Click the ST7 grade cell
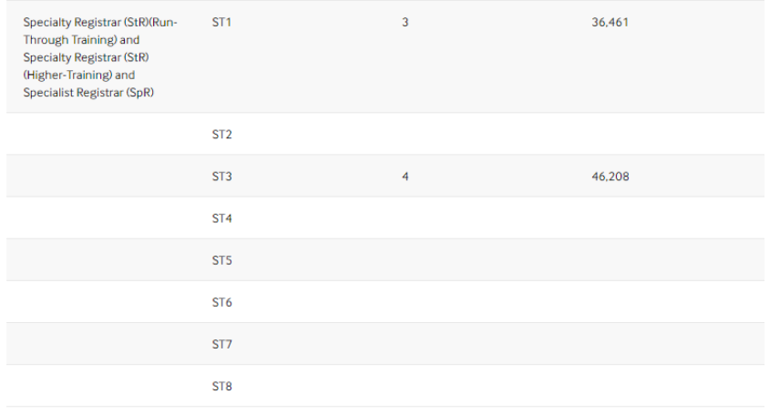The image size is (779, 414). (x=221, y=344)
